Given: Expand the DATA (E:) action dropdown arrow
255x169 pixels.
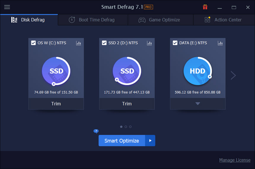Looking at the screenshot, I should (x=197, y=104).
